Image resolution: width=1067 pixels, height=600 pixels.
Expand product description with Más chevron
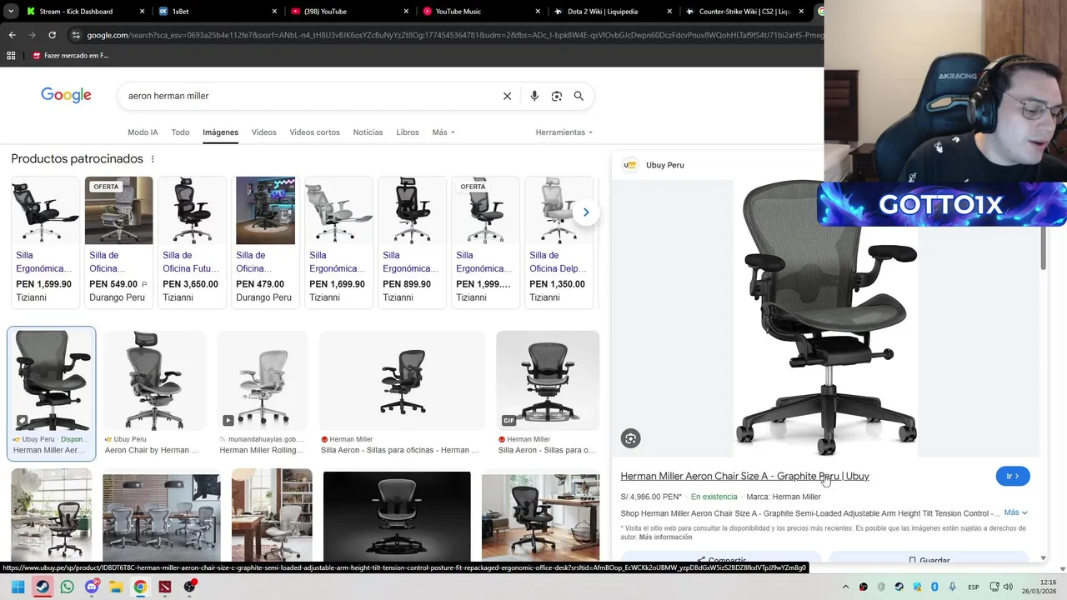pyautogui.click(x=1016, y=512)
